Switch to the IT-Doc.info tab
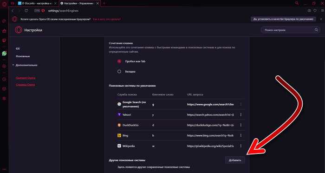325x173 pixels. (x=37, y=3)
